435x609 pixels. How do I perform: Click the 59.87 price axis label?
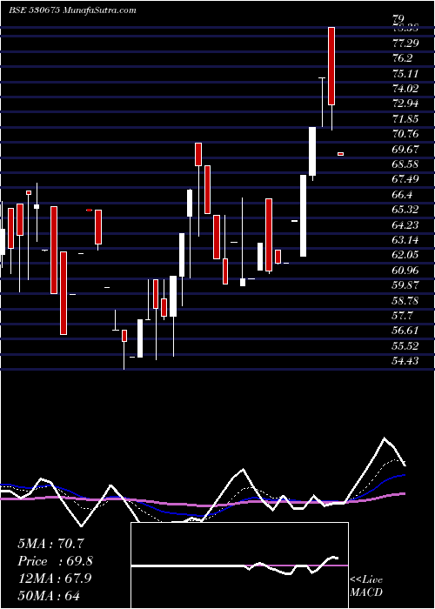click(405, 285)
